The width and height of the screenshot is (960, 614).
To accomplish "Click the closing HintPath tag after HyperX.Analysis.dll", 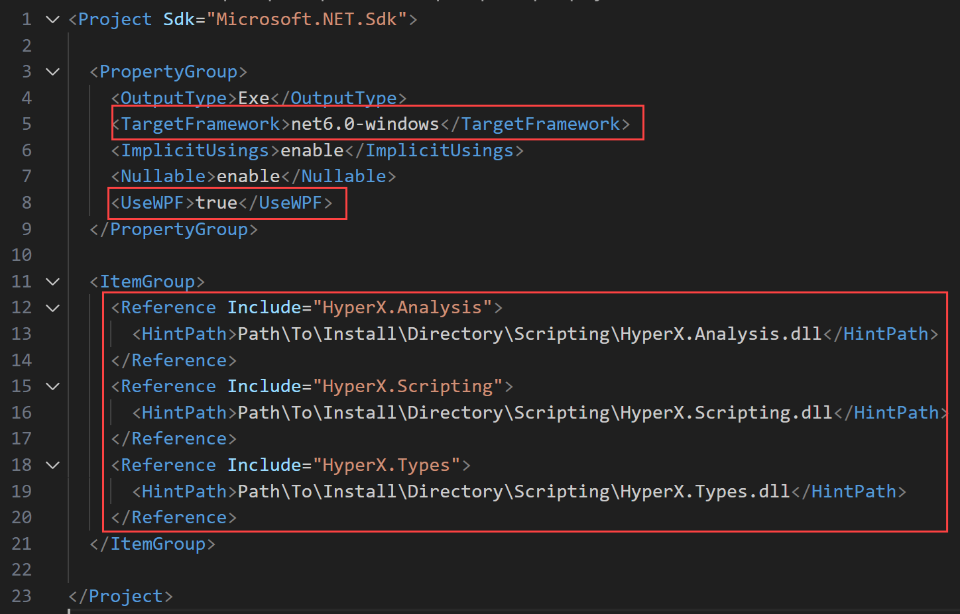I will (880, 334).
